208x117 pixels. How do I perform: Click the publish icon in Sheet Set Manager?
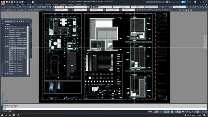[x=21, y=21]
